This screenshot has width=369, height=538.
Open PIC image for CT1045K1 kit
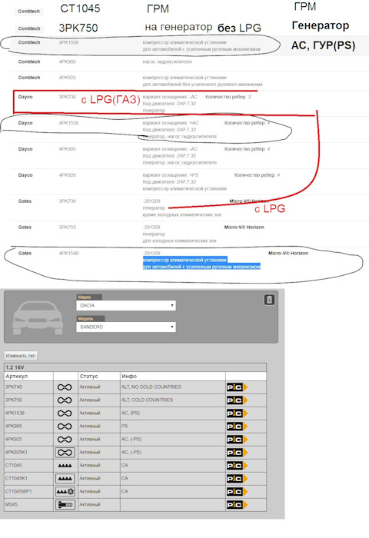pos(237,479)
